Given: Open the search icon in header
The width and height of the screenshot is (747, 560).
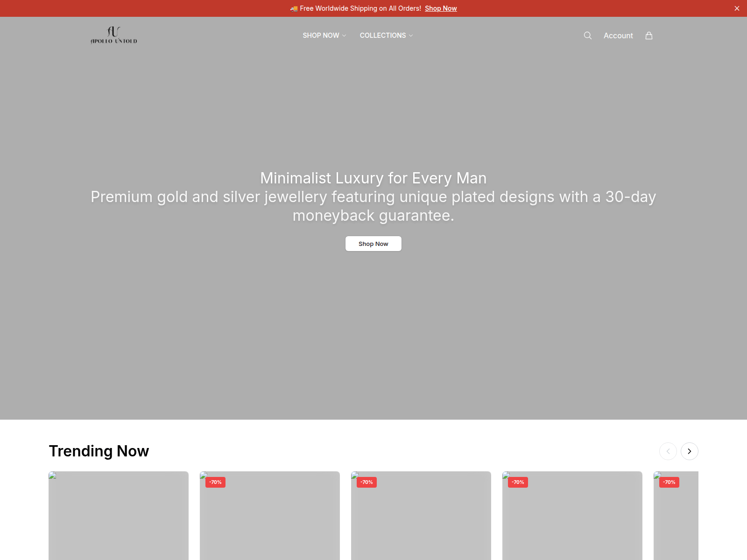Looking at the screenshot, I should (x=588, y=35).
